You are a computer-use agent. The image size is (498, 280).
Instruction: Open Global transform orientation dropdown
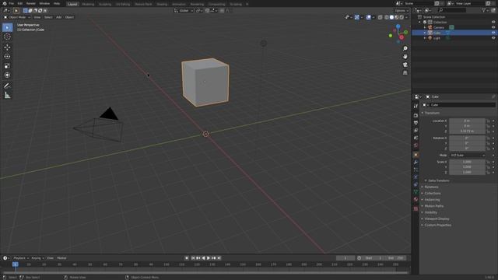tap(184, 10)
